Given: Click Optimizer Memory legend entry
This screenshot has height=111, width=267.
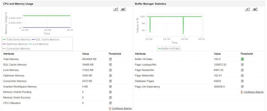Looking at the screenshot, I should [x=15, y=44].
